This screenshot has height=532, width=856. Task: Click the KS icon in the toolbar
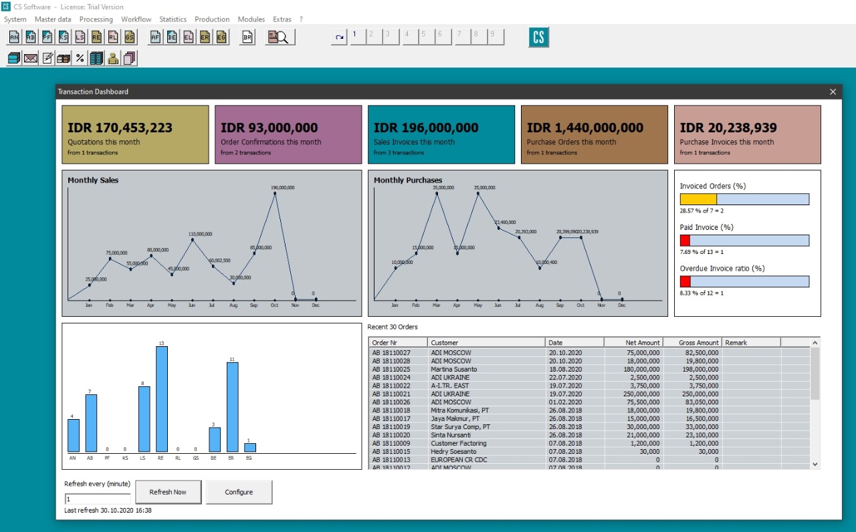click(x=63, y=37)
